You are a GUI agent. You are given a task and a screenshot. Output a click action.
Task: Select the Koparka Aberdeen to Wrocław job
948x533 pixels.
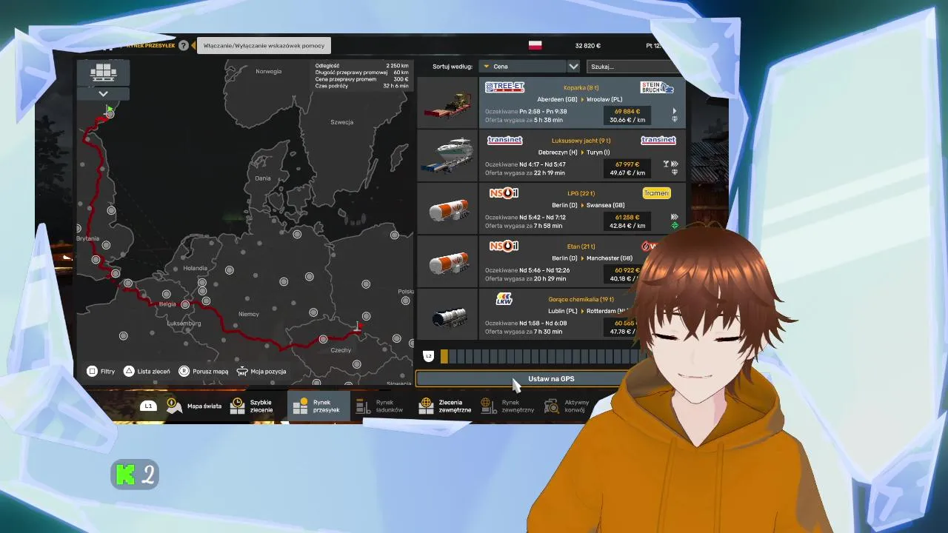tap(582, 103)
